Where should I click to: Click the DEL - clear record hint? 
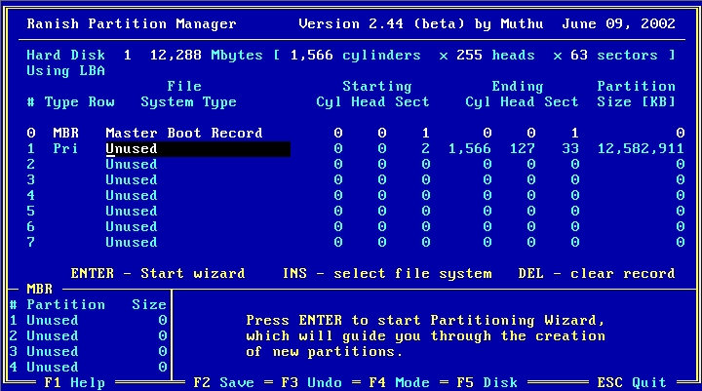(597, 274)
